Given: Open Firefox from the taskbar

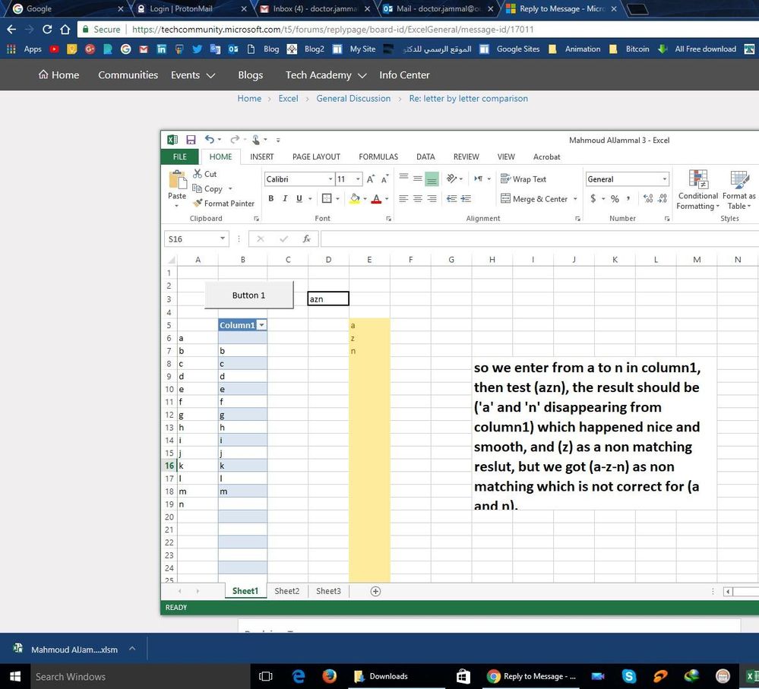Looking at the screenshot, I should pyautogui.click(x=329, y=676).
